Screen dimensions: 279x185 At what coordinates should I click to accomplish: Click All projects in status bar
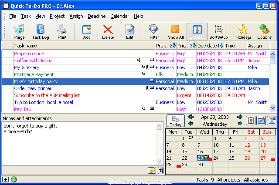(x=228, y=180)
